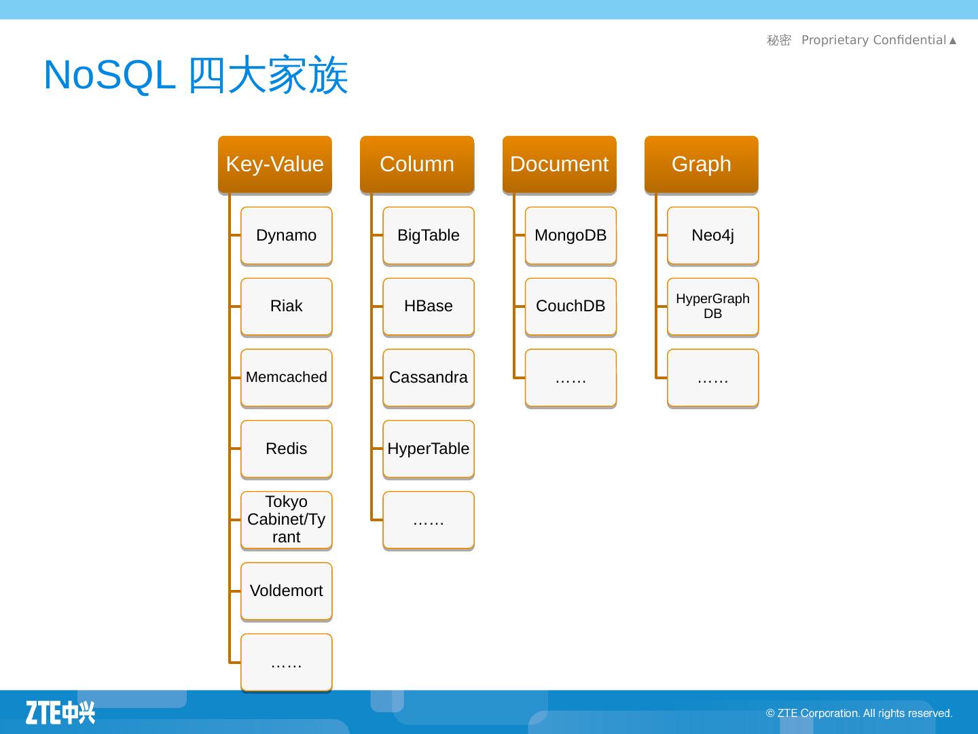
Task: Select the Document category header box
Action: (x=560, y=164)
